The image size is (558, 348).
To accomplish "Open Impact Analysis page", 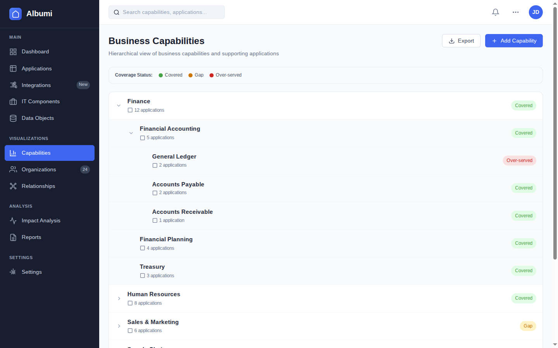I will pyautogui.click(x=41, y=221).
